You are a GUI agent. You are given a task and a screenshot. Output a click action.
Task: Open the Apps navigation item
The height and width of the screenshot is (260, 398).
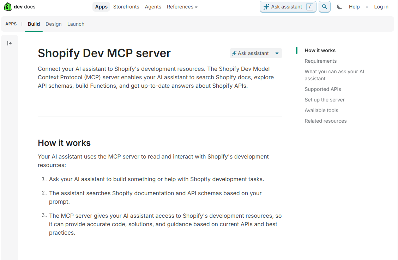pos(101,6)
